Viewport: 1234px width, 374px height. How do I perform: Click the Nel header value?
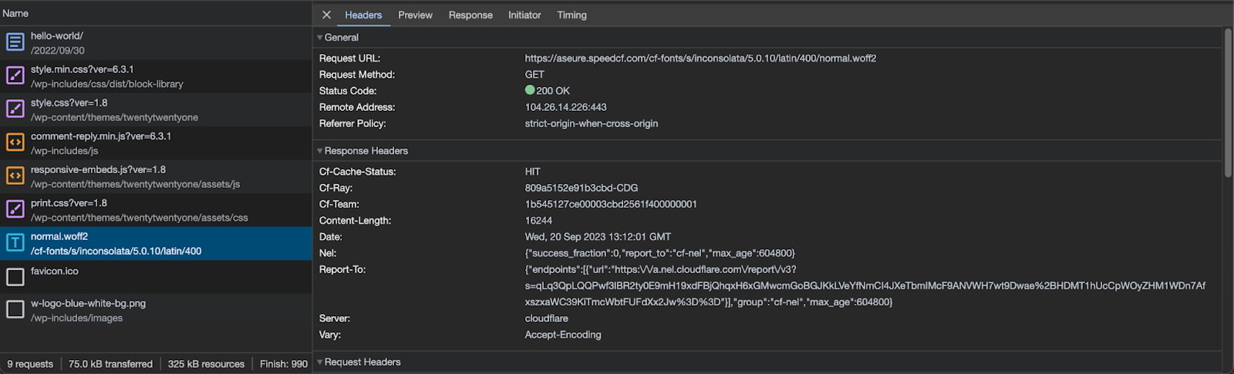(659, 253)
